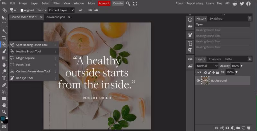
Task: Toggle lock position
Action: [x=213, y=72]
